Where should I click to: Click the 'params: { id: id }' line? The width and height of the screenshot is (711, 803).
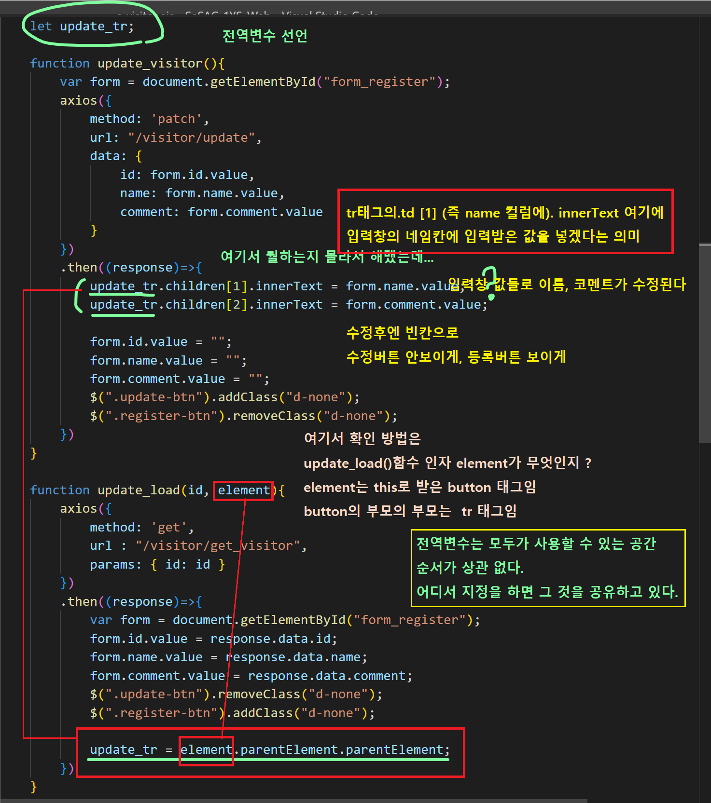157,565
